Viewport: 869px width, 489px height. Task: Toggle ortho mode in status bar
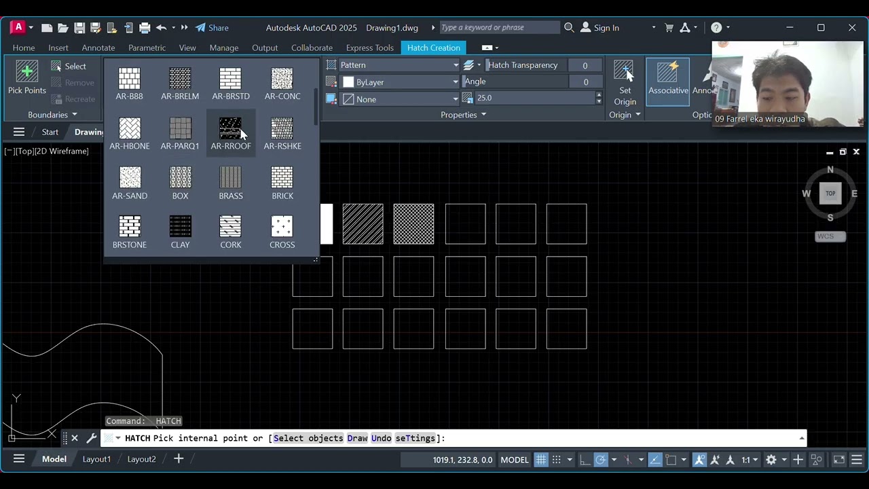pos(585,460)
